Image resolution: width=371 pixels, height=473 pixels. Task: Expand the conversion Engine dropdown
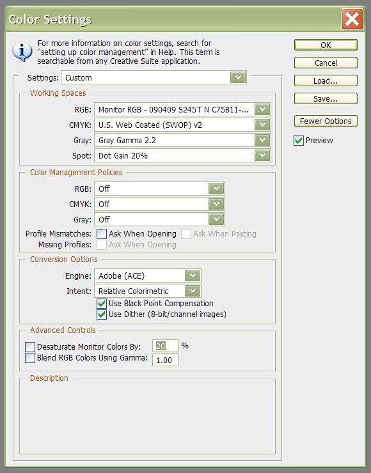(x=148, y=275)
